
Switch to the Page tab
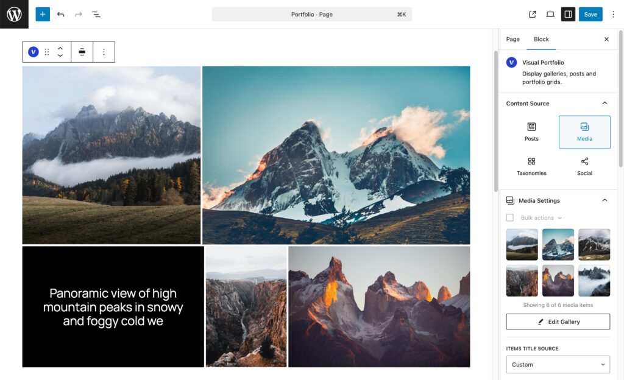(x=513, y=39)
